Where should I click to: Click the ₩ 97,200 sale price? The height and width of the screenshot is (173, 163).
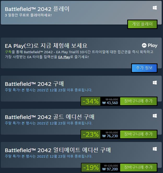pos(110,169)
